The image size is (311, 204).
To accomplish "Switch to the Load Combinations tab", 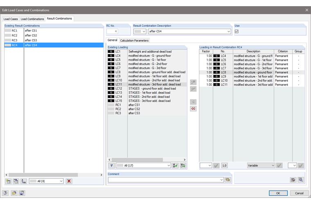I will [32, 19].
